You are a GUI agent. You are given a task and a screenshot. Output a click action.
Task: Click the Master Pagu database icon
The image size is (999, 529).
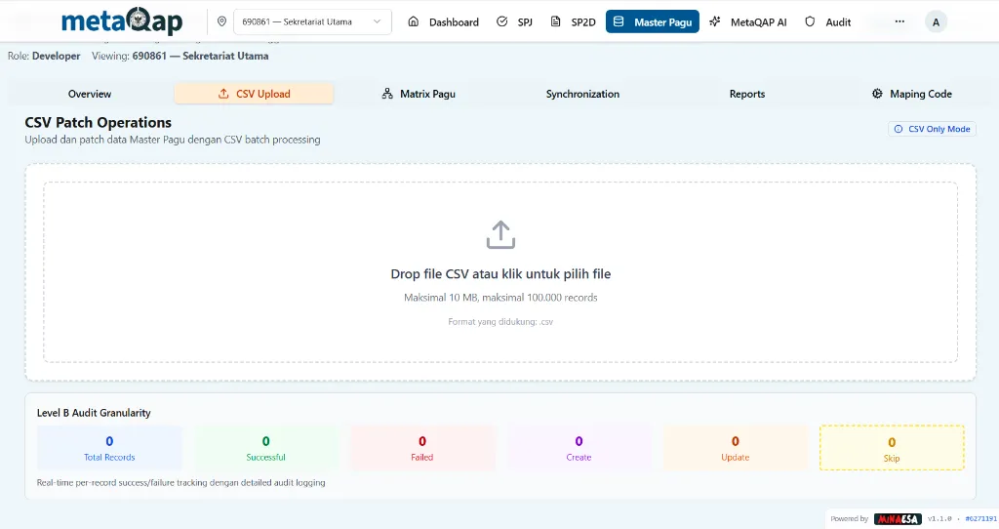(x=619, y=21)
